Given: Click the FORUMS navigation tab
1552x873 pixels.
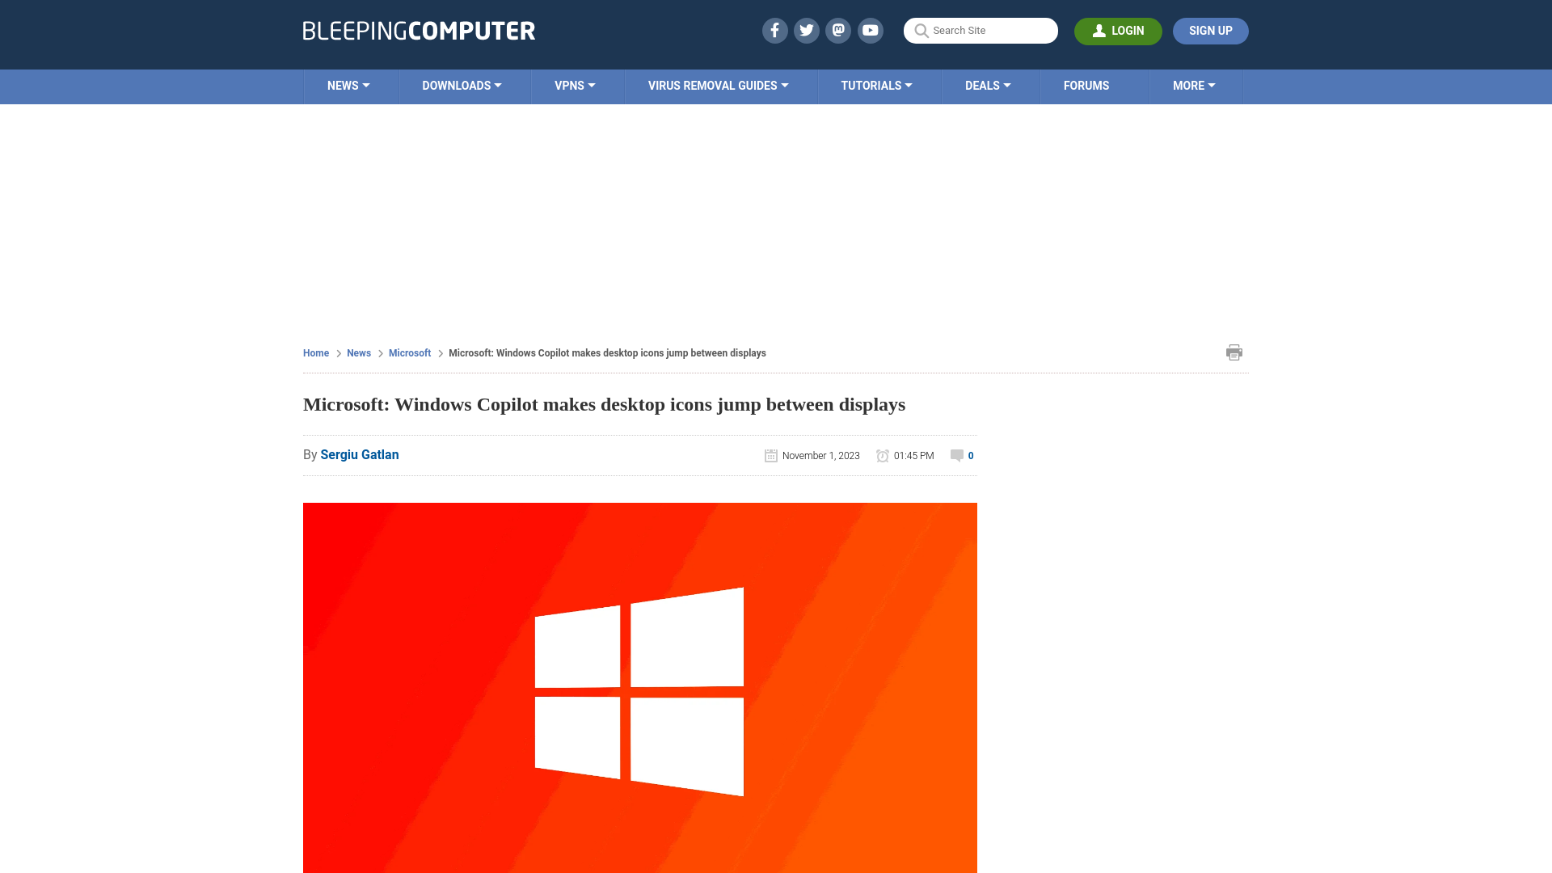Looking at the screenshot, I should click(x=1086, y=85).
